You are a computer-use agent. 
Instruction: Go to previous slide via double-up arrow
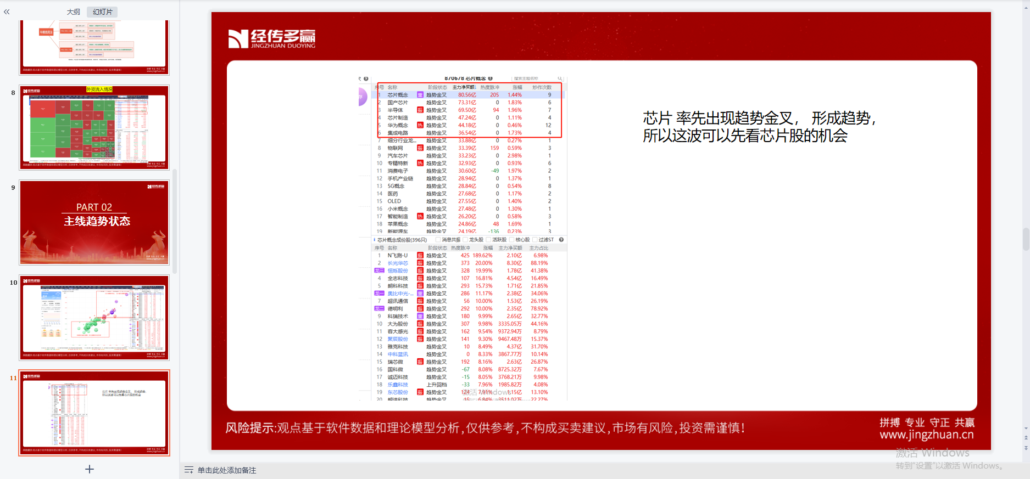pos(1026,438)
